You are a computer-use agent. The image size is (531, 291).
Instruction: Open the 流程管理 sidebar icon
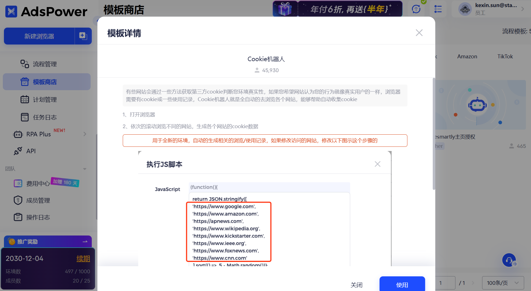[x=24, y=64]
